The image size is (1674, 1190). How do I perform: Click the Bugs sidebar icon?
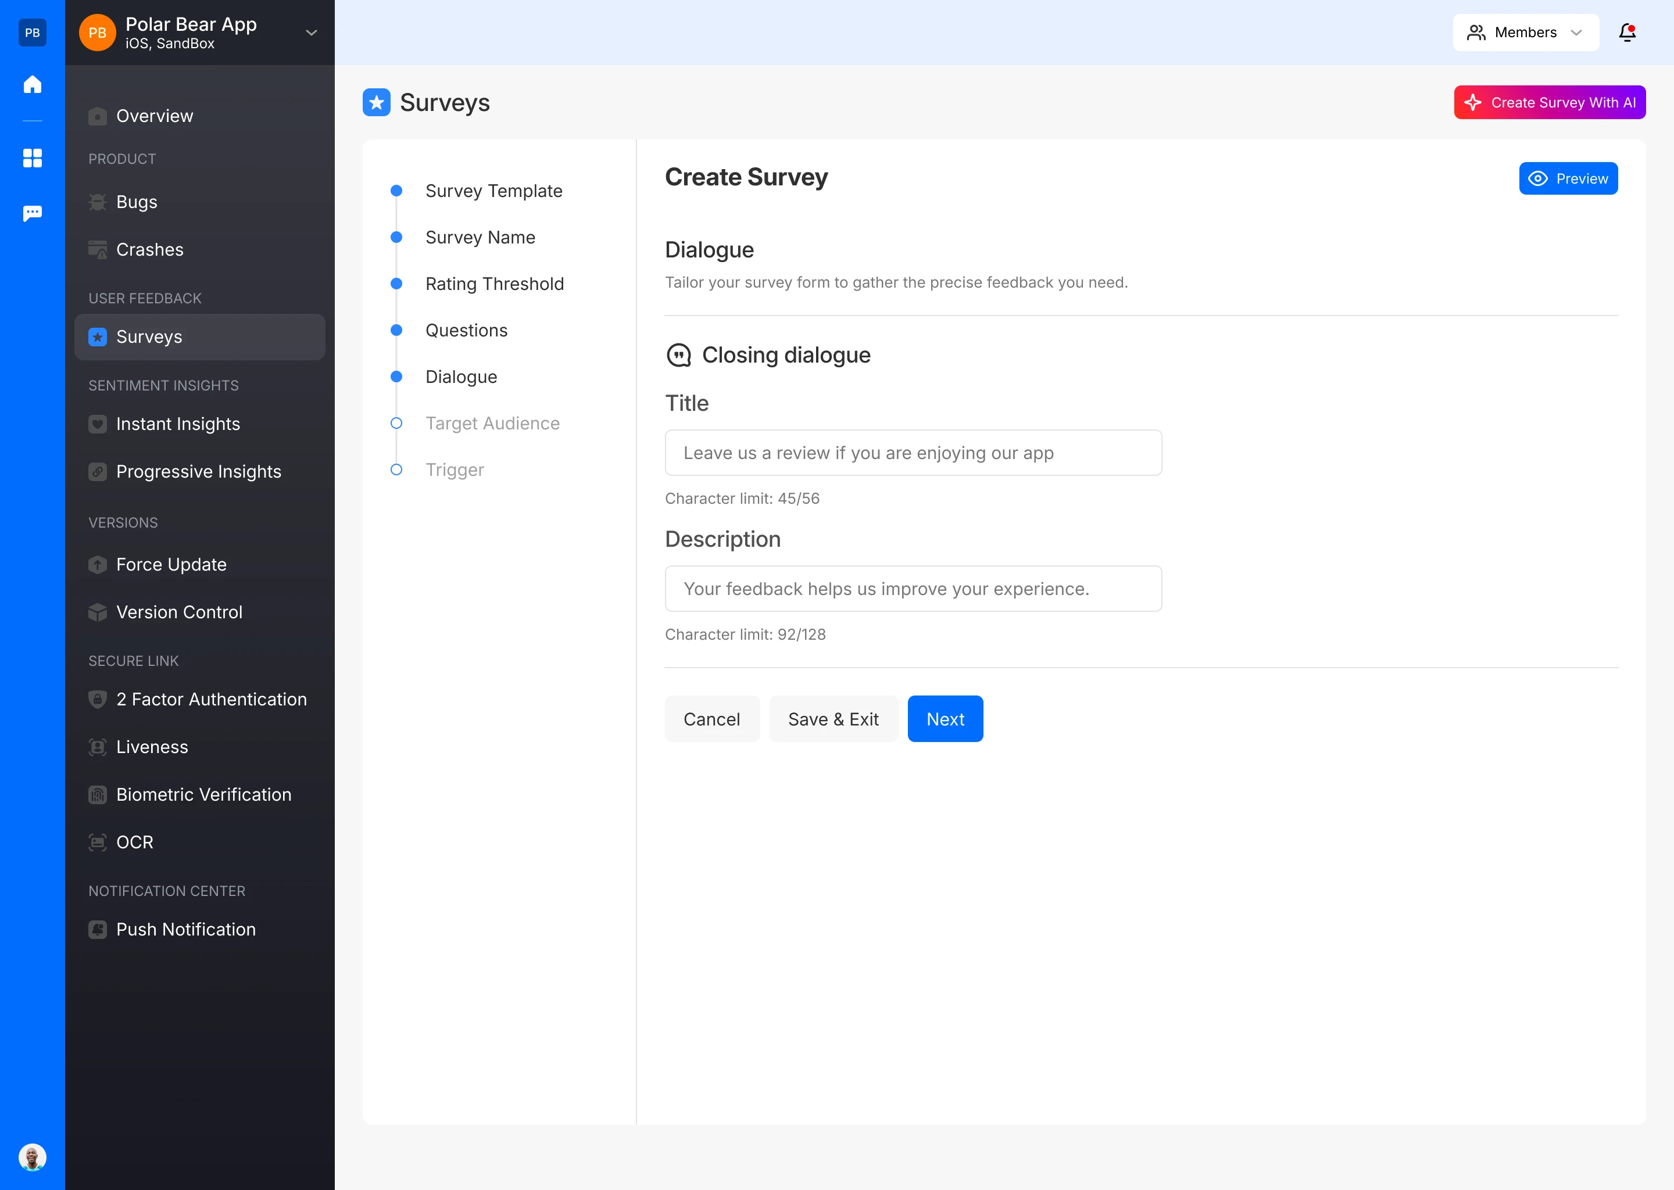[98, 202]
